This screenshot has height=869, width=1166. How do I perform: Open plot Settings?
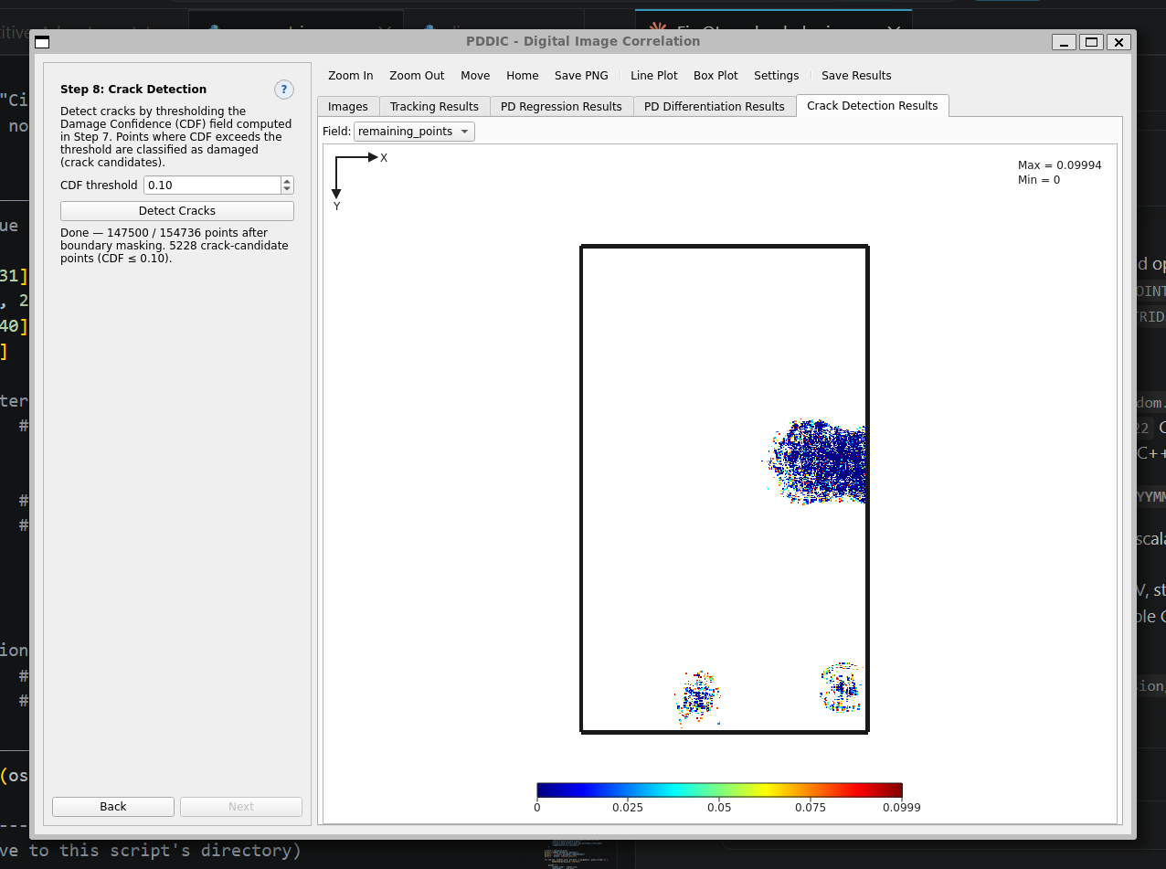click(777, 76)
